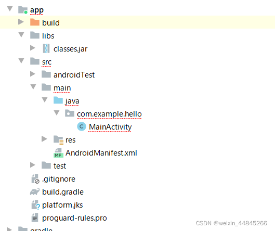Open the platform.jks file name

[x=62, y=205]
